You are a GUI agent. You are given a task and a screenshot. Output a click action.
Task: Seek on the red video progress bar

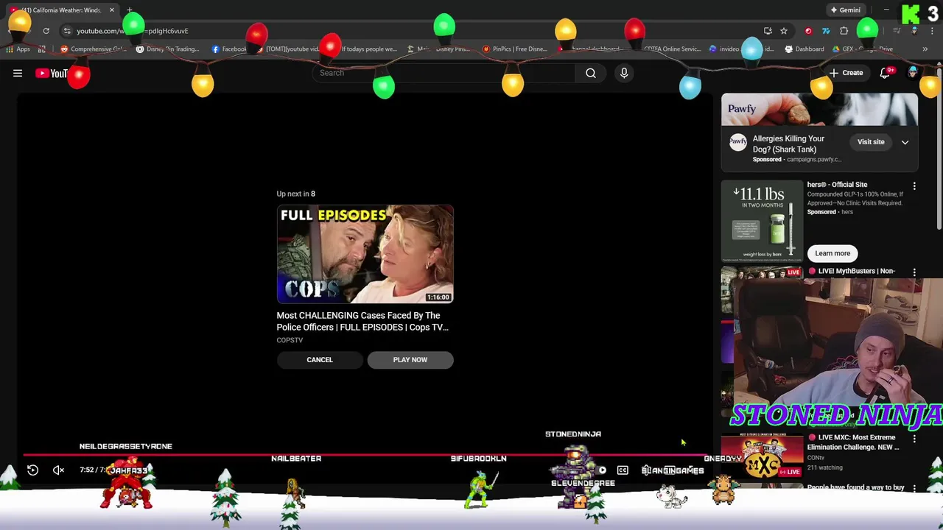click(x=365, y=455)
